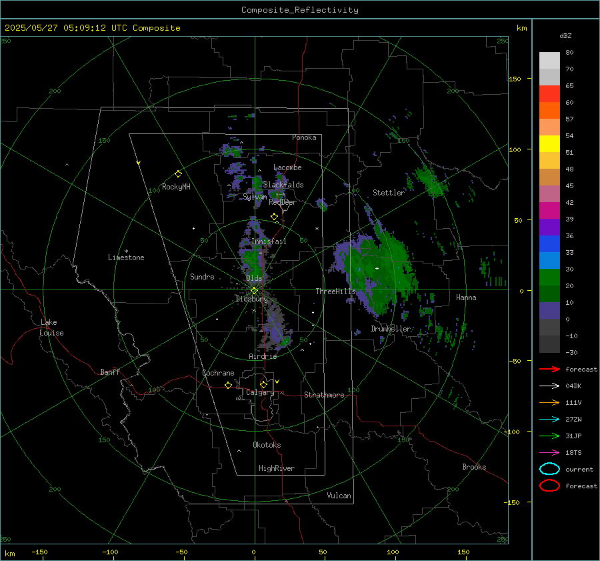The width and height of the screenshot is (600, 561).
Task: Select the indigo 0-10 dBZ color swatch
Action: (x=549, y=311)
